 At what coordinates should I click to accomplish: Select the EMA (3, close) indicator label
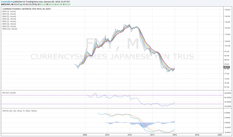pyautogui.click(x=9, y=11)
